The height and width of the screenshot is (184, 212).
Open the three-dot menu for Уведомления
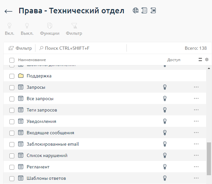(196, 121)
